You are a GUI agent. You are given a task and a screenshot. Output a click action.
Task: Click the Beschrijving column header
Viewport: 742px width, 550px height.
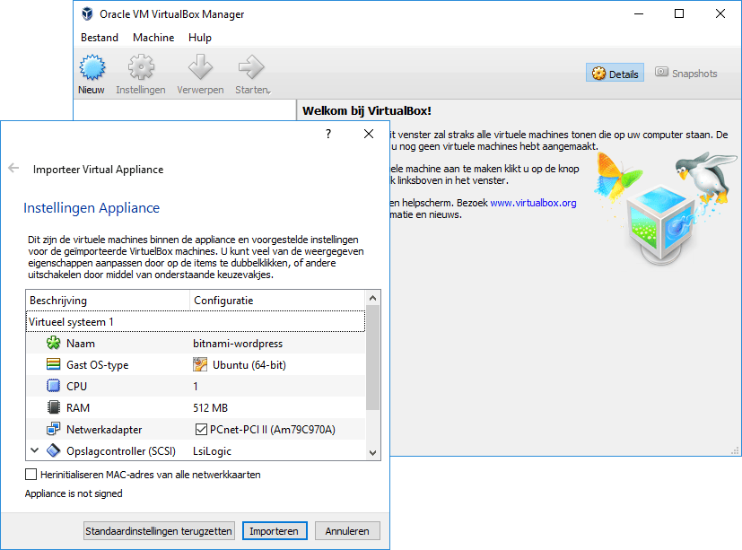click(108, 300)
